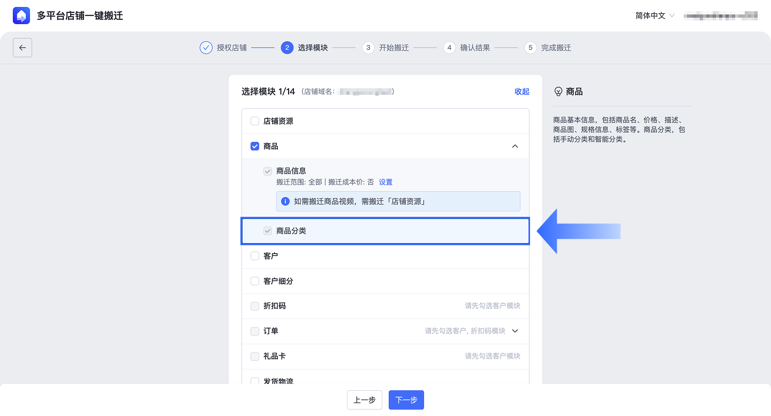Click the info icon in the video notice
This screenshot has width=771, height=416.
click(285, 201)
